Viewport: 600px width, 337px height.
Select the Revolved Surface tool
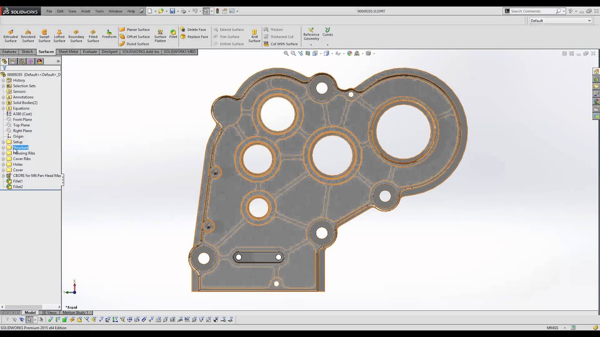[x=28, y=36]
